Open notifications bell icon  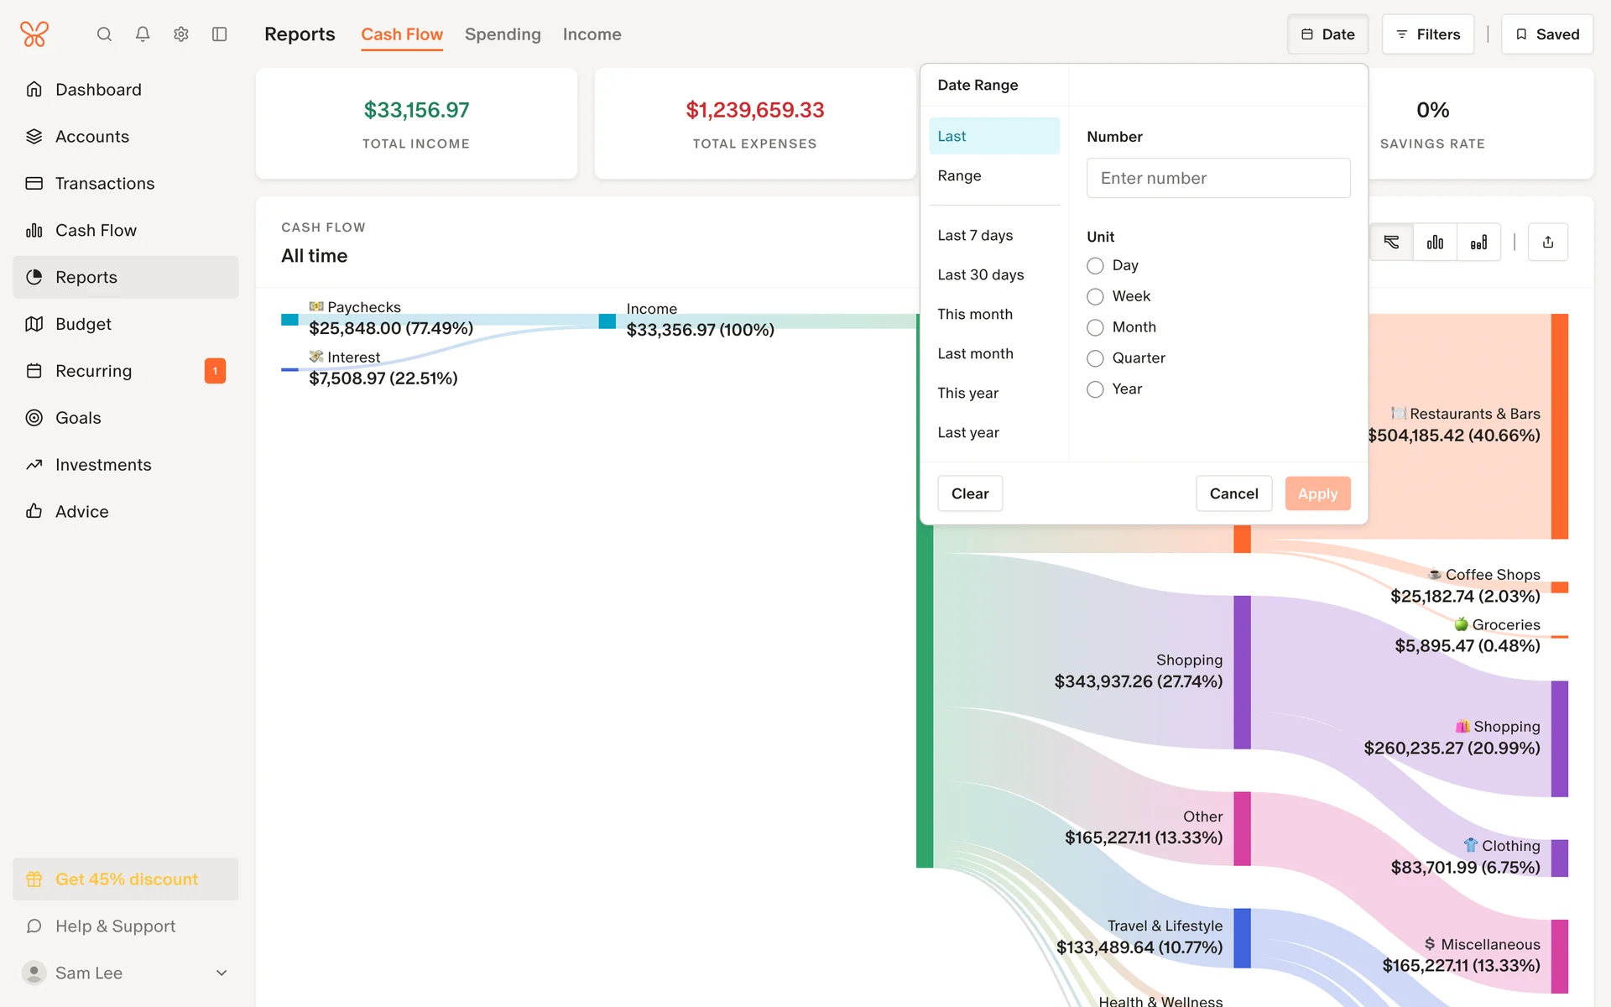pos(143,34)
